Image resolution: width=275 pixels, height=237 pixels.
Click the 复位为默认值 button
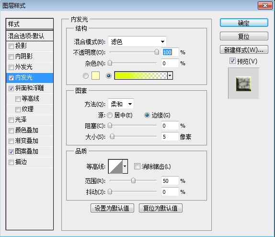(160, 208)
